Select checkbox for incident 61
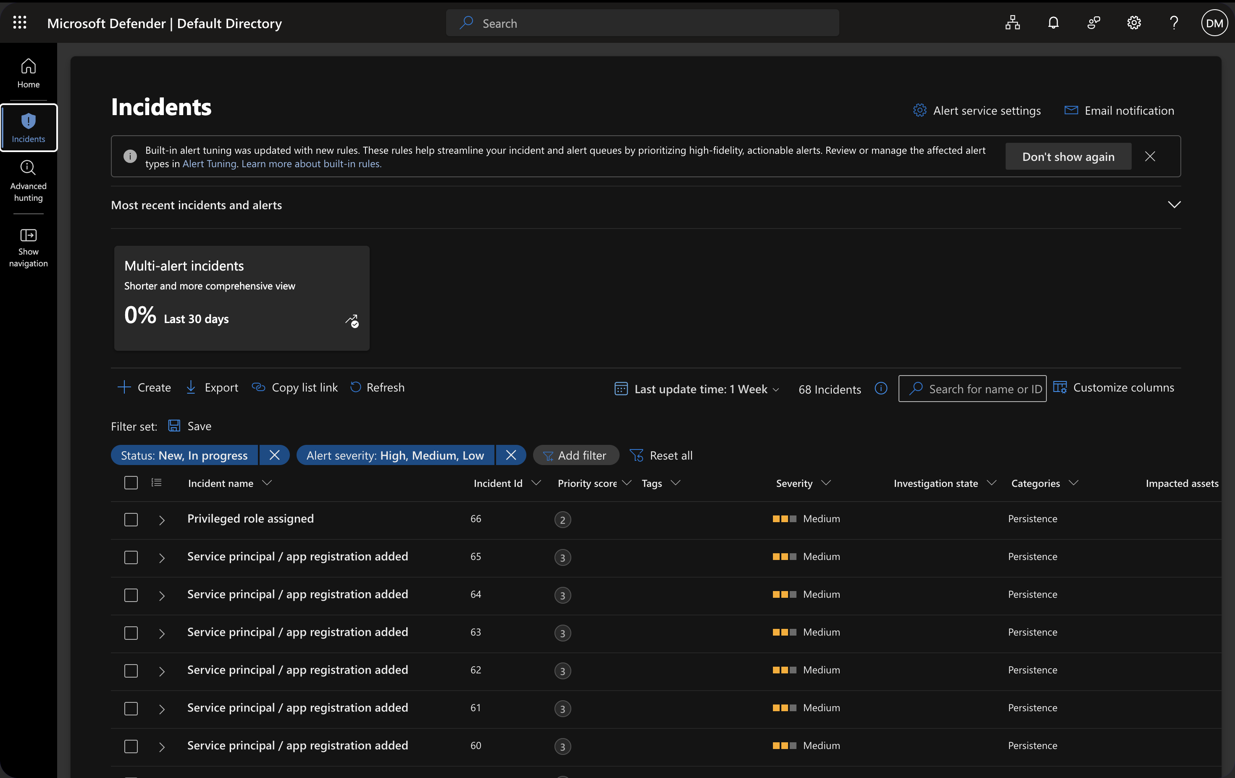This screenshot has height=778, width=1235. (131, 709)
